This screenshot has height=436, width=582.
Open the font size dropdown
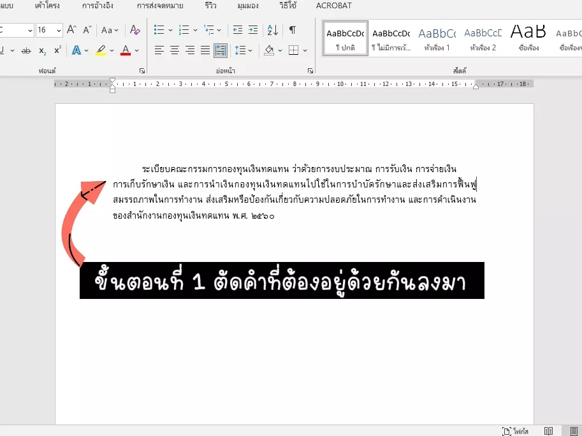(58, 30)
